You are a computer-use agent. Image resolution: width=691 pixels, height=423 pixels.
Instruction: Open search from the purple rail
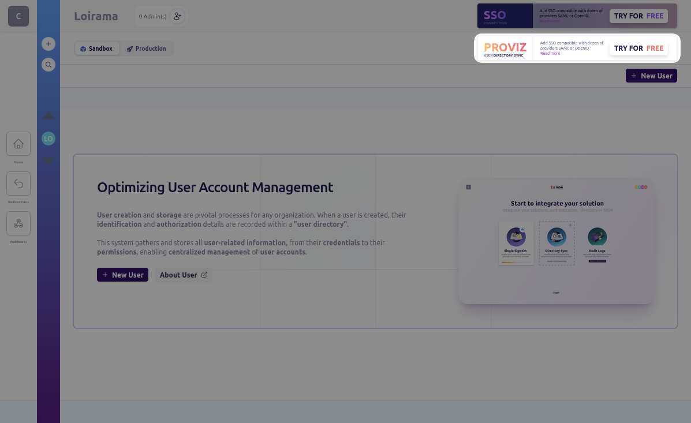tap(48, 65)
